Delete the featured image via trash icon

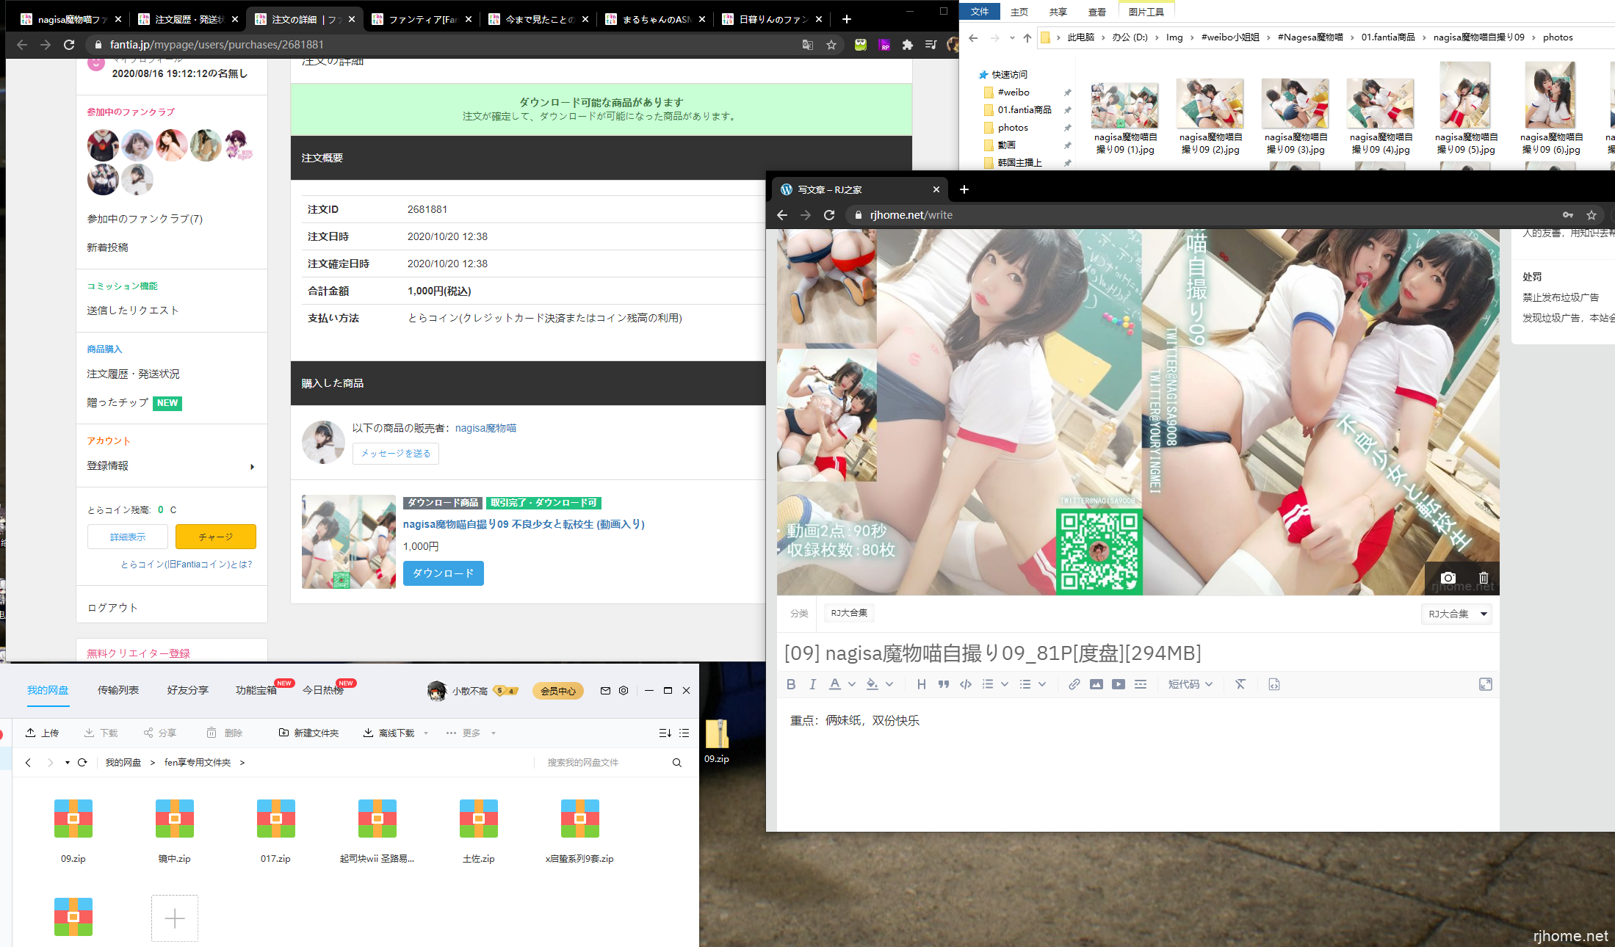[x=1483, y=578]
